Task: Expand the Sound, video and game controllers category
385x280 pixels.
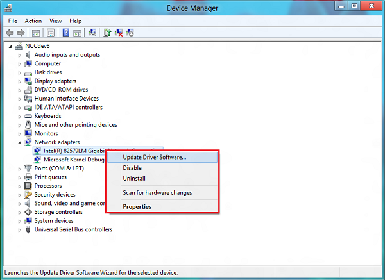Action: click(x=20, y=204)
